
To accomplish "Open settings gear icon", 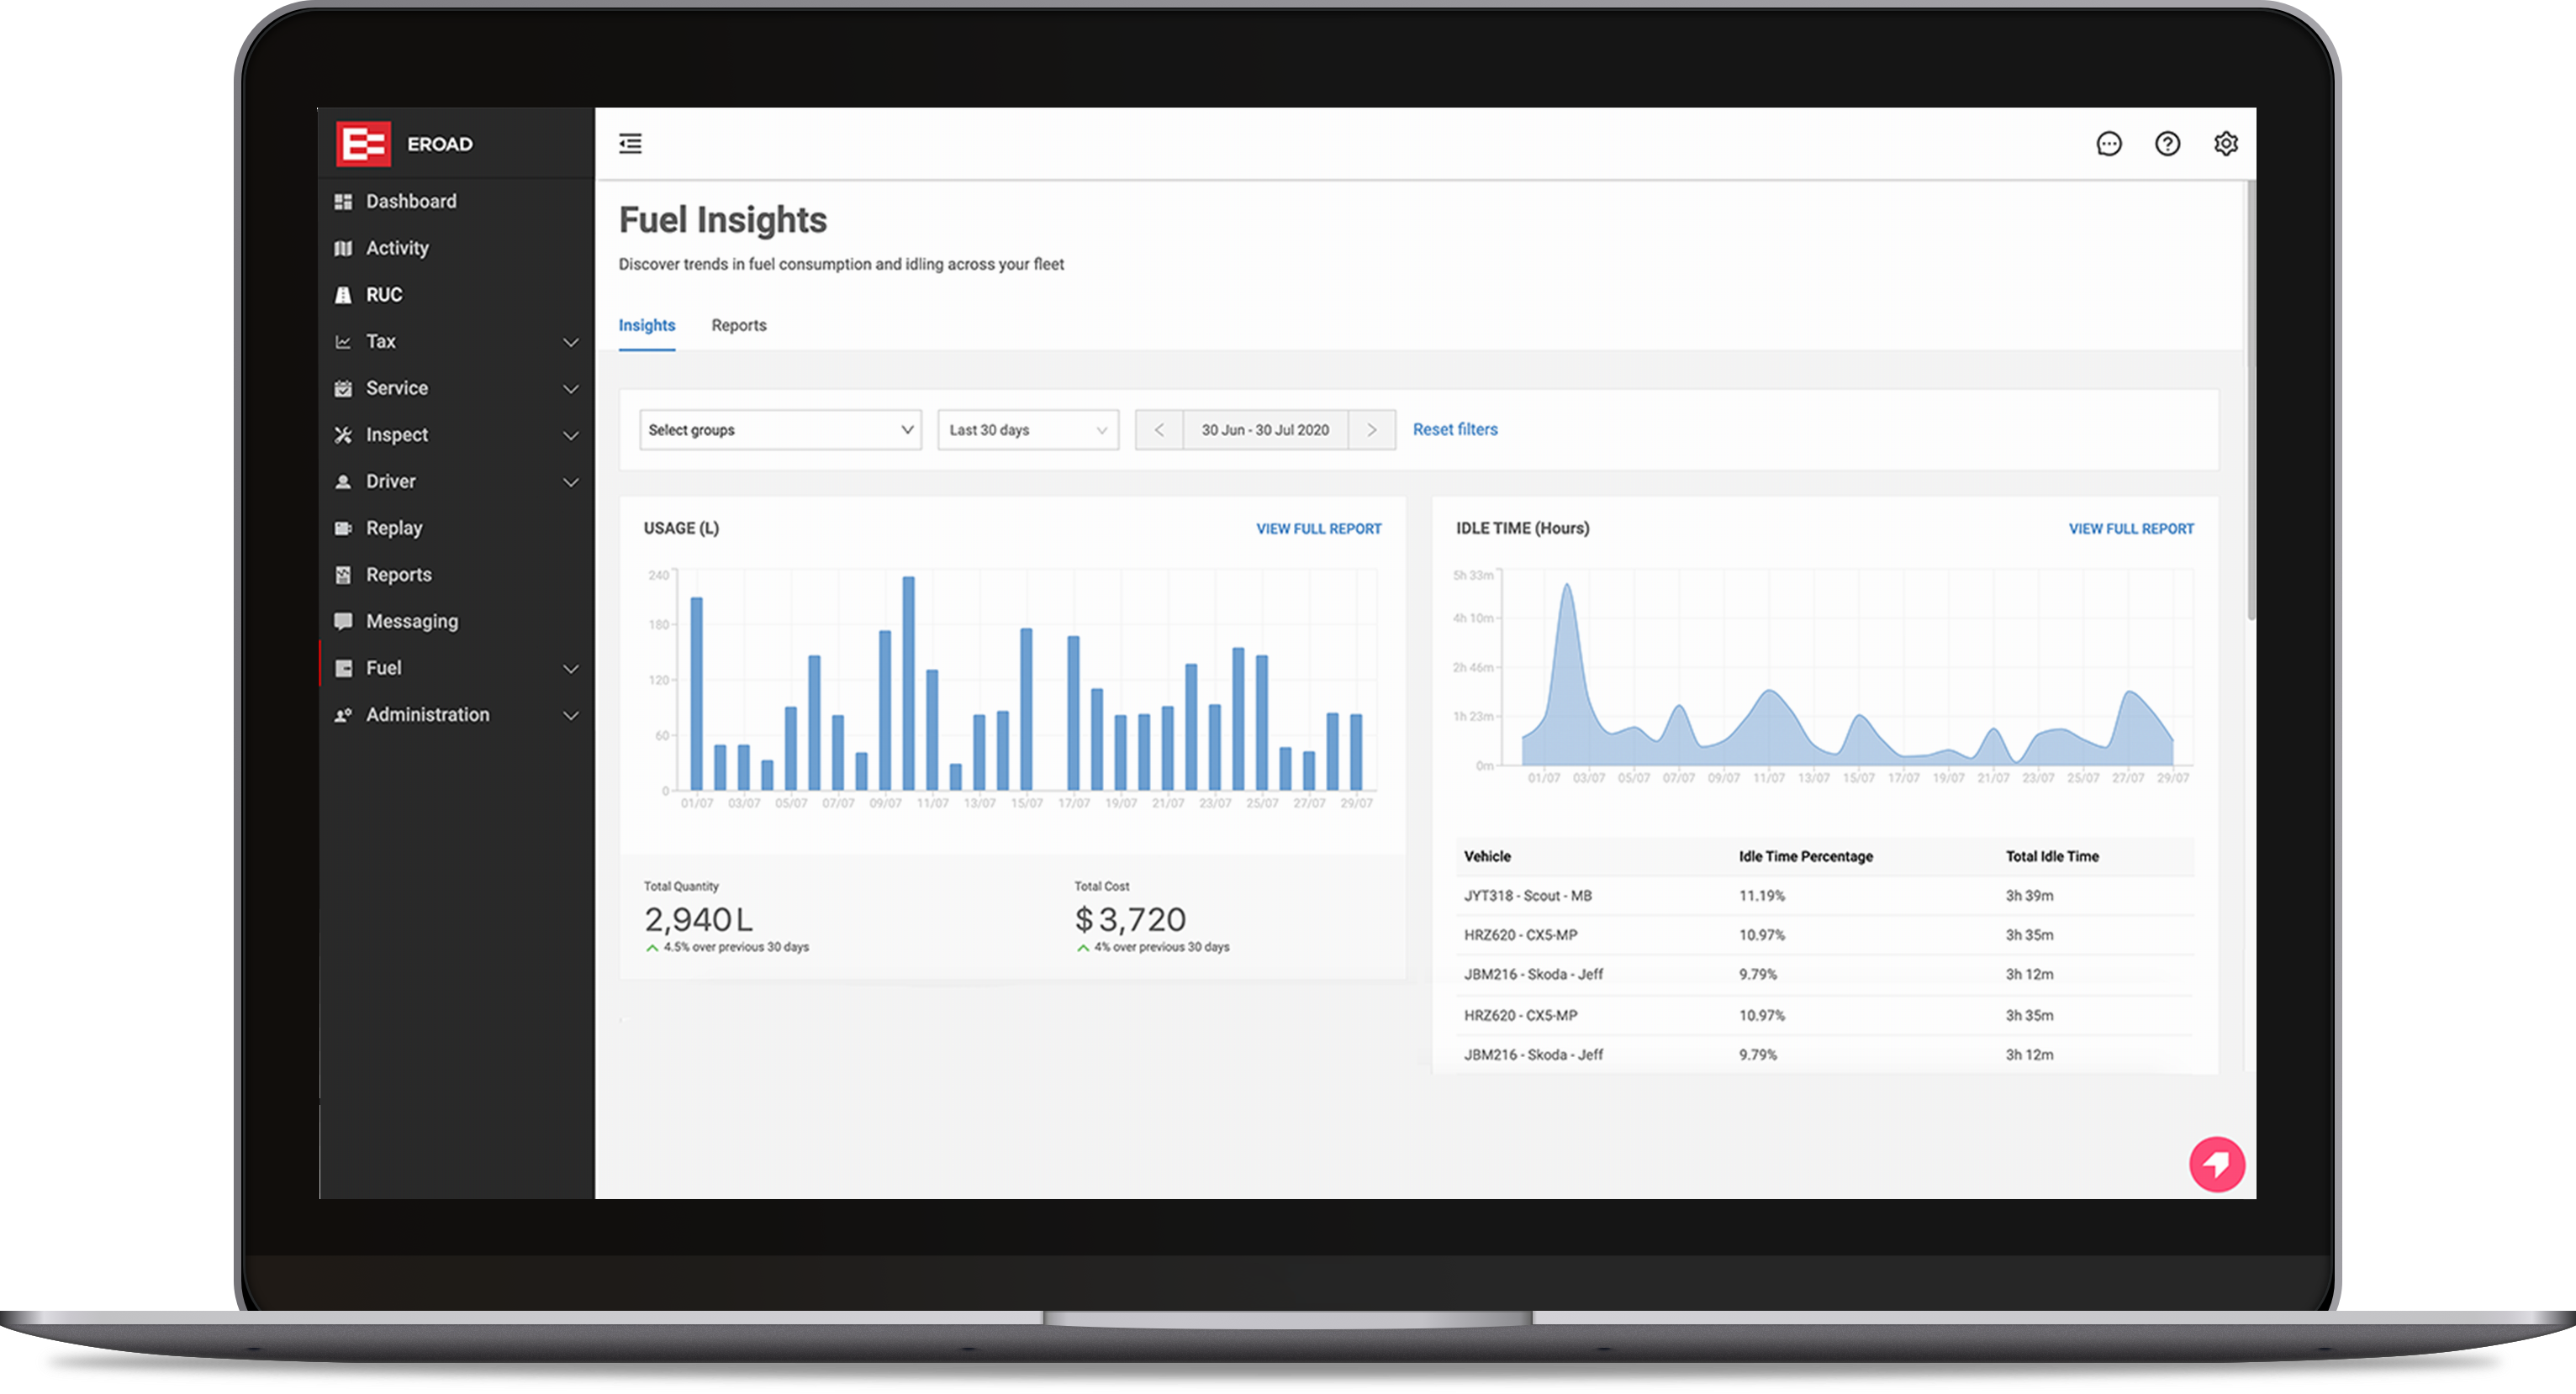I will pyautogui.click(x=2225, y=144).
